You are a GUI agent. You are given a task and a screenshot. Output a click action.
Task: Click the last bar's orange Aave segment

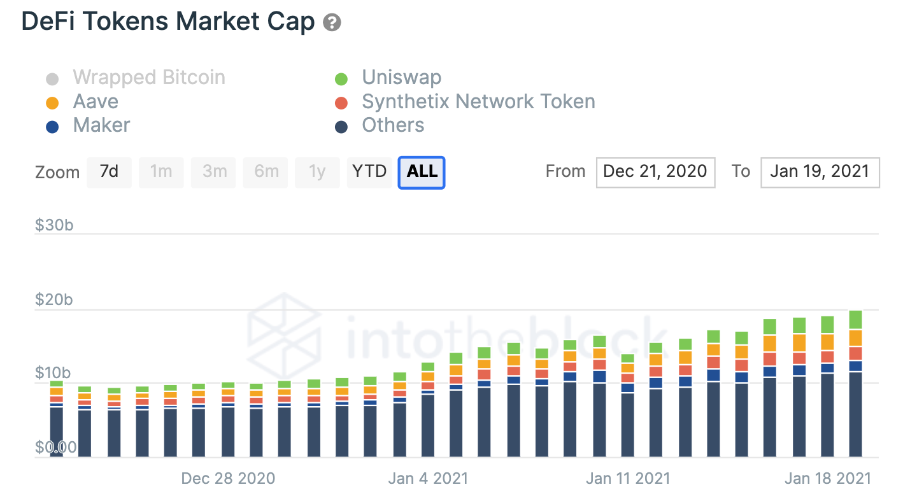click(855, 338)
